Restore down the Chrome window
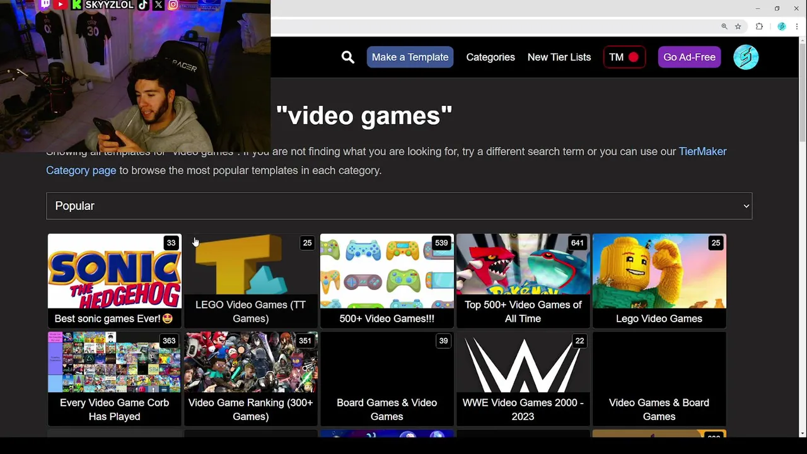Viewport: 807px width, 454px height. pos(777,8)
